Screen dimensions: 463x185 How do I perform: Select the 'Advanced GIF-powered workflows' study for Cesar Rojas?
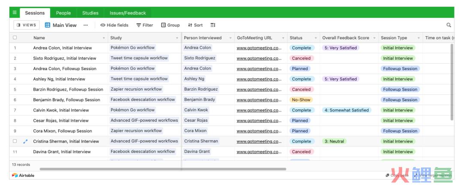point(144,120)
